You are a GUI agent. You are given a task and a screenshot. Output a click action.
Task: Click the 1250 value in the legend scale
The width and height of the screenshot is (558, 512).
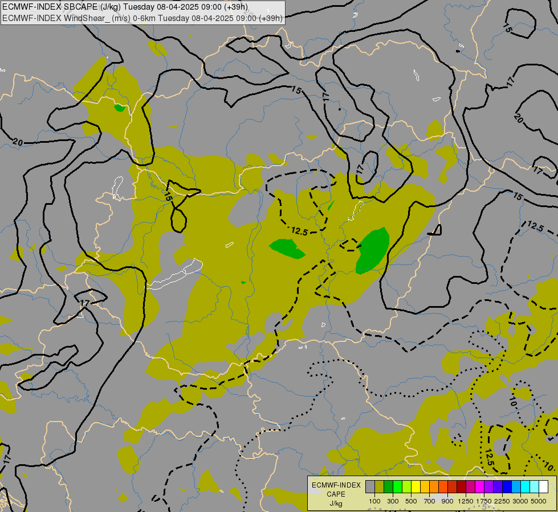click(466, 501)
